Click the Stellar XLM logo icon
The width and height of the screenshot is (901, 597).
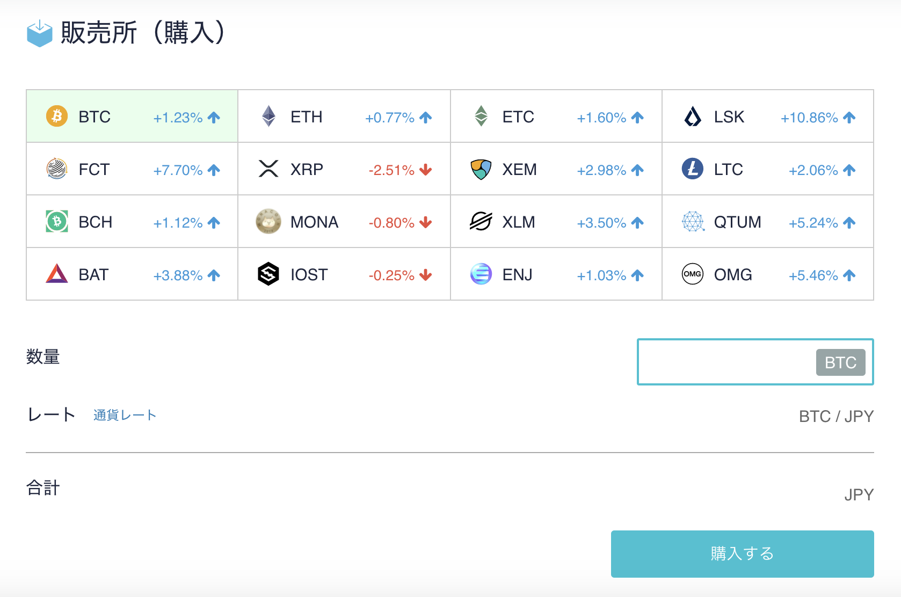point(481,221)
